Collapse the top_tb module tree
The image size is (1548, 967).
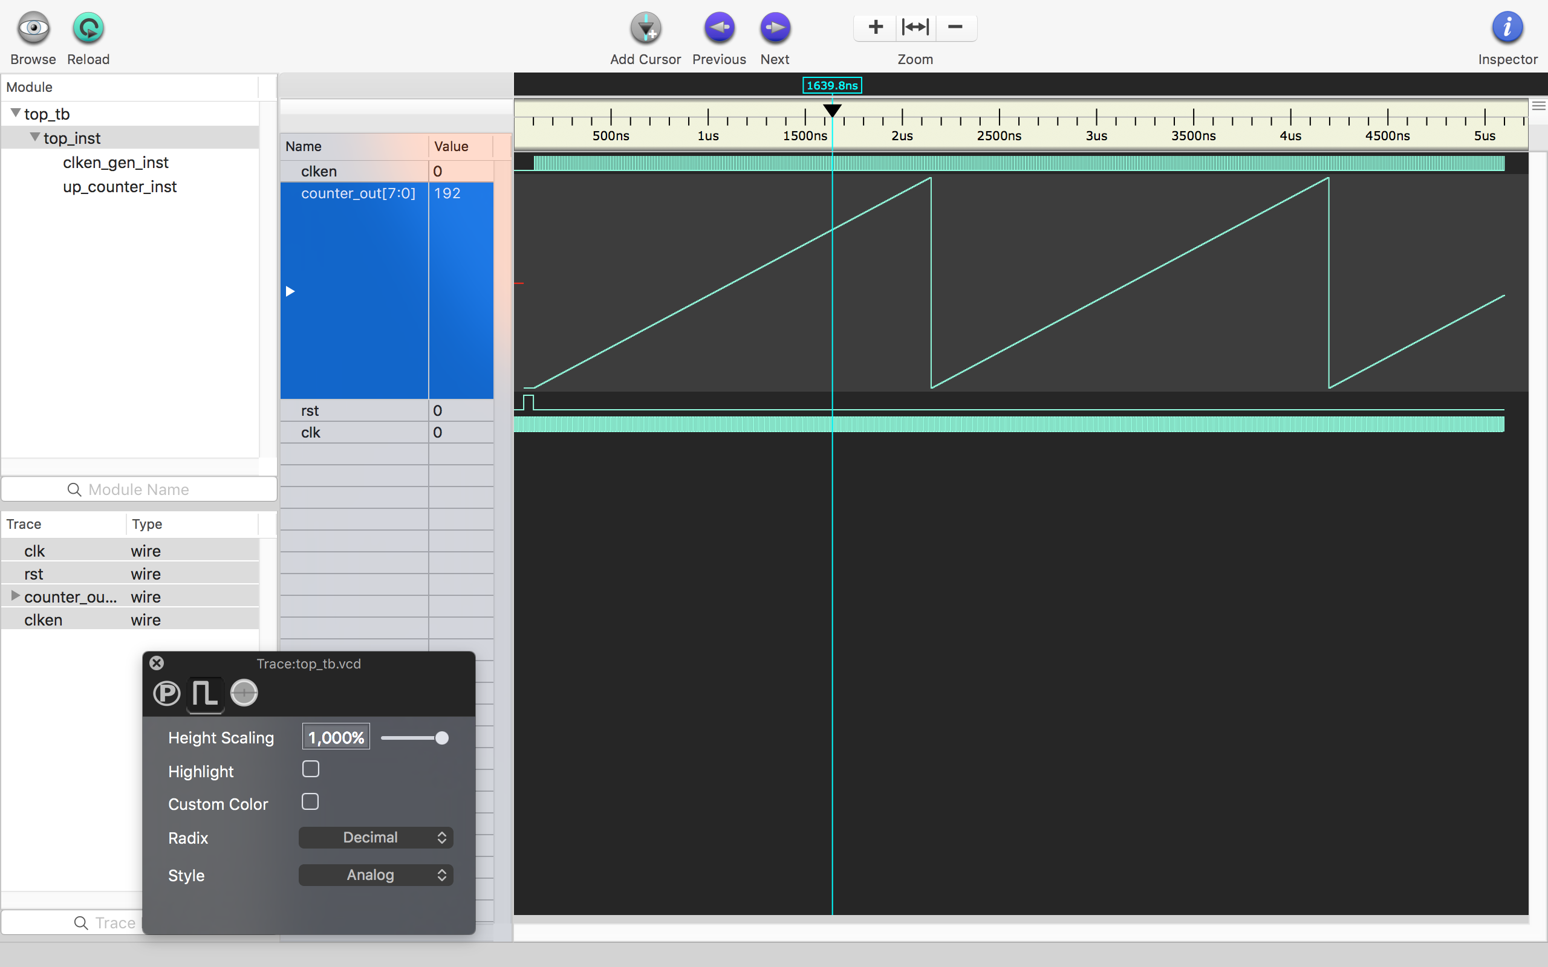[x=15, y=113]
